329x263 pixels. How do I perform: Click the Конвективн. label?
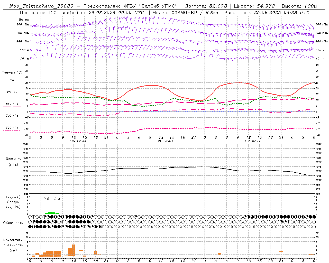(13, 240)
